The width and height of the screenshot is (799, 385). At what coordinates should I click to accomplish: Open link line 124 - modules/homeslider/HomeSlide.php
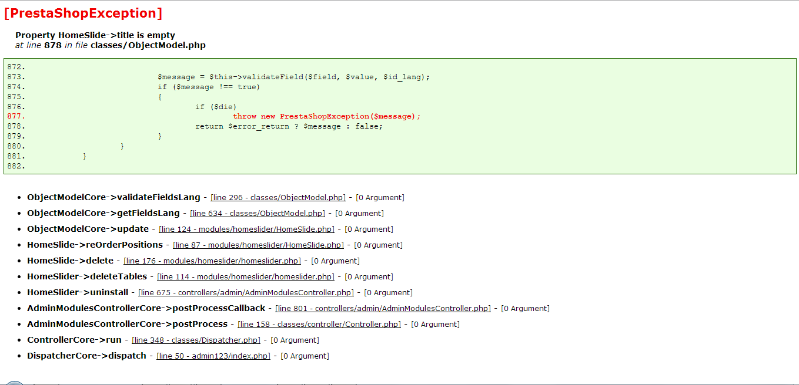click(247, 229)
